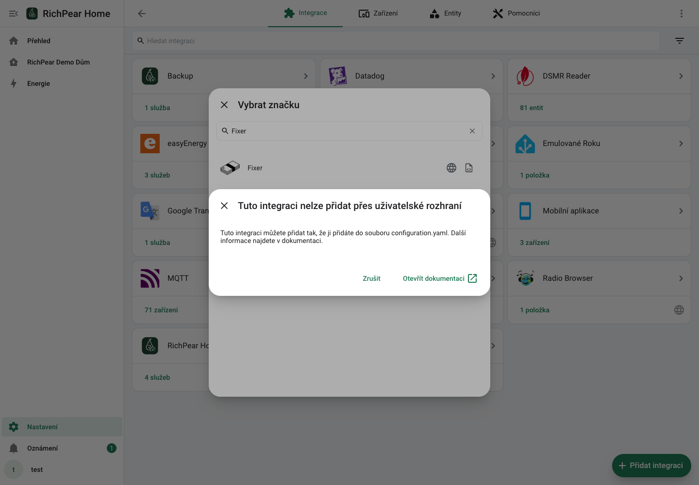
Task: Expand the Radio Browser chevron
Action: 681,278
